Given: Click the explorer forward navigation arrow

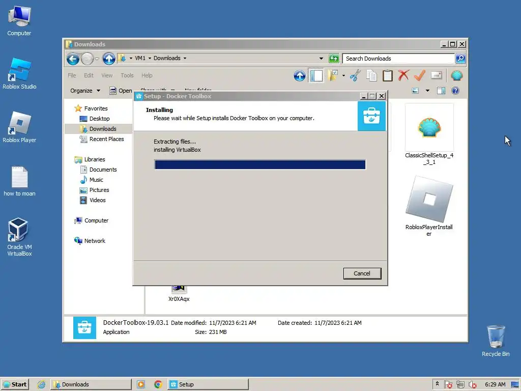Looking at the screenshot, I should [87, 59].
